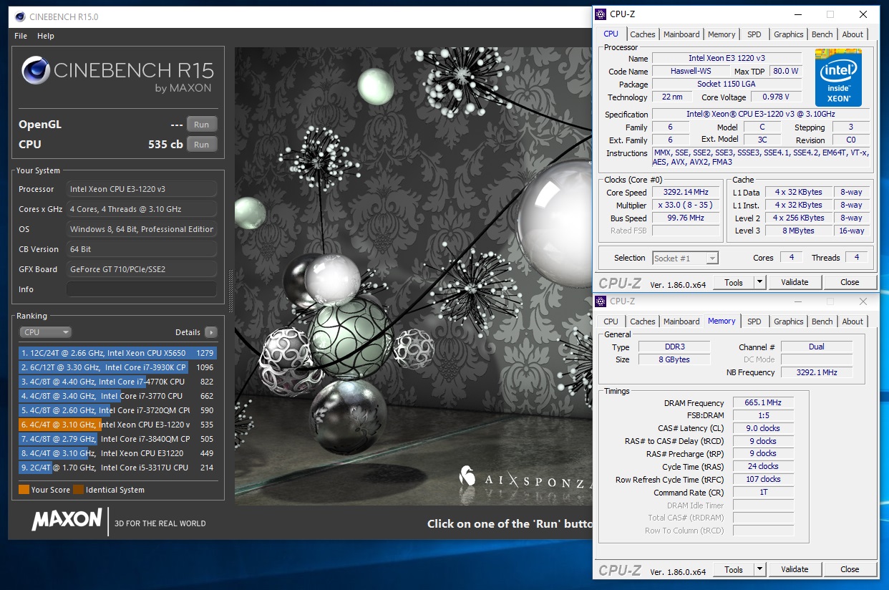Switch to About tab in upper CPU-Z
The width and height of the screenshot is (889, 590).
[852, 34]
